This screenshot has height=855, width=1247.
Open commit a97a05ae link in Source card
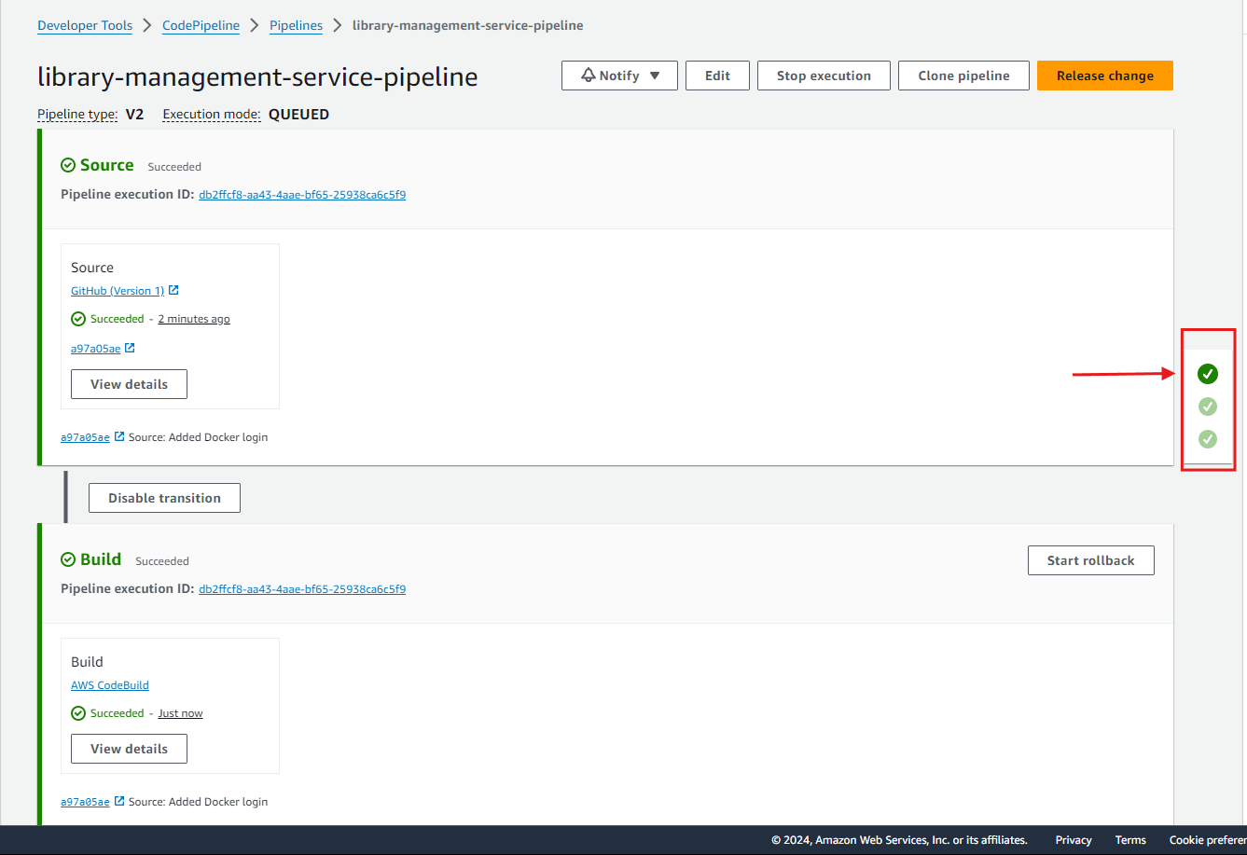(x=95, y=349)
